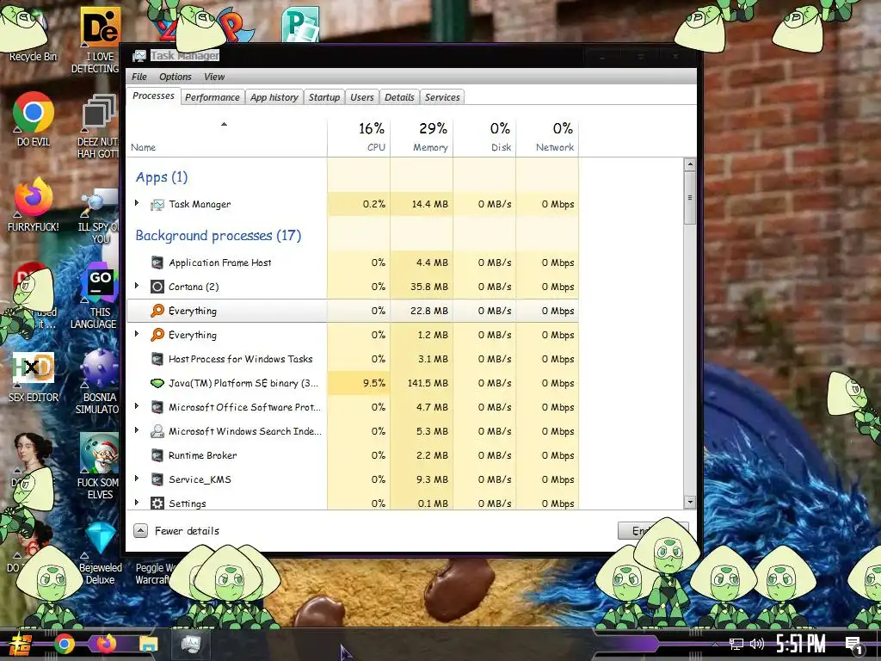Click the Apps (1) group heading
The width and height of the screenshot is (881, 661).
pyautogui.click(x=162, y=177)
